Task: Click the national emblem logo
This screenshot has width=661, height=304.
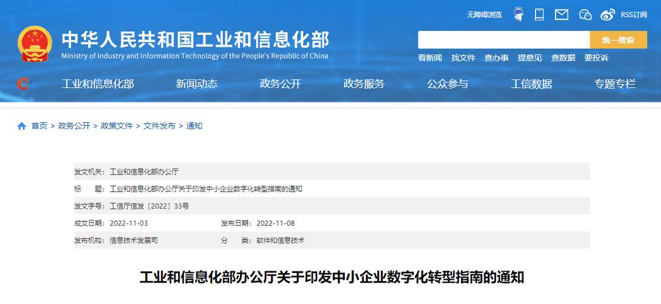Action: pyautogui.click(x=35, y=44)
